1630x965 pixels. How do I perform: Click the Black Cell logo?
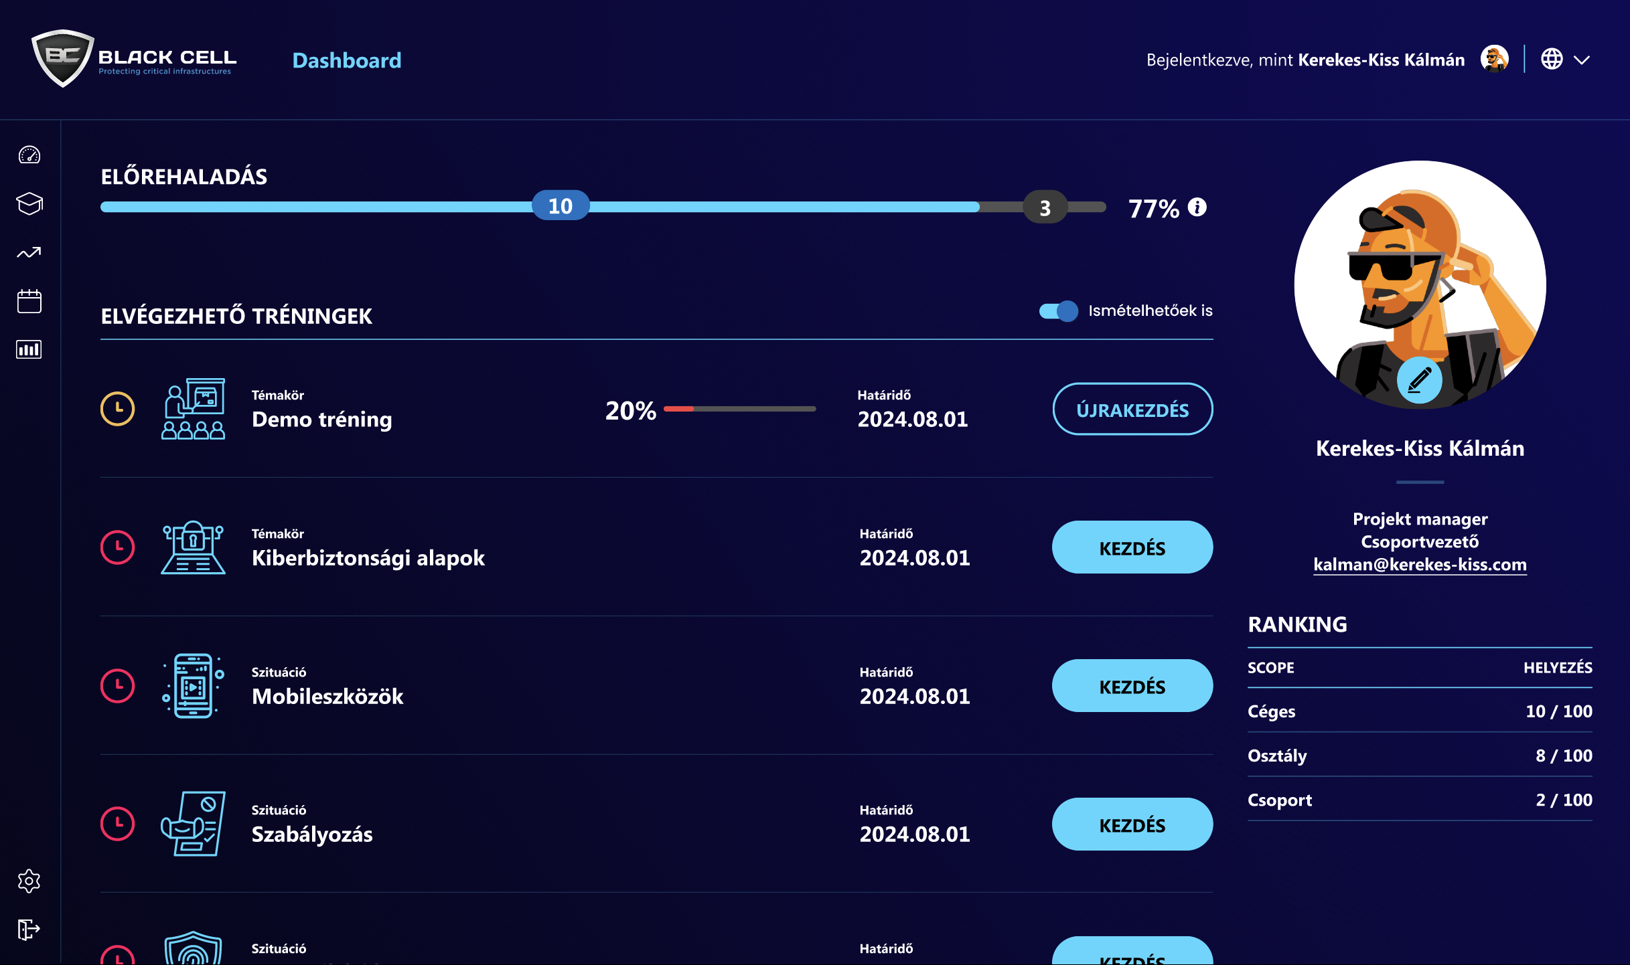coord(134,59)
